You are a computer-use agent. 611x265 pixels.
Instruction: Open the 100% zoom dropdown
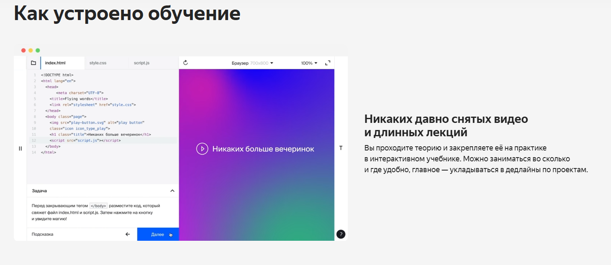(309, 63)
